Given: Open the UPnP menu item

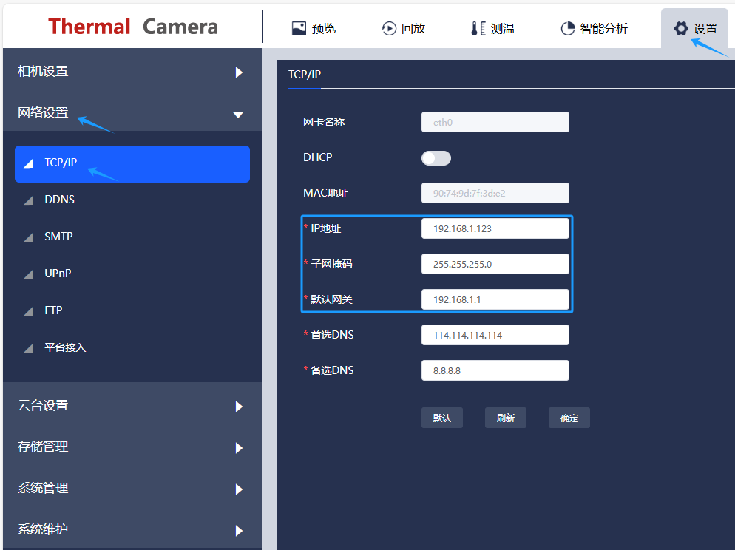Looking at the screenshot, I should 58,274.
